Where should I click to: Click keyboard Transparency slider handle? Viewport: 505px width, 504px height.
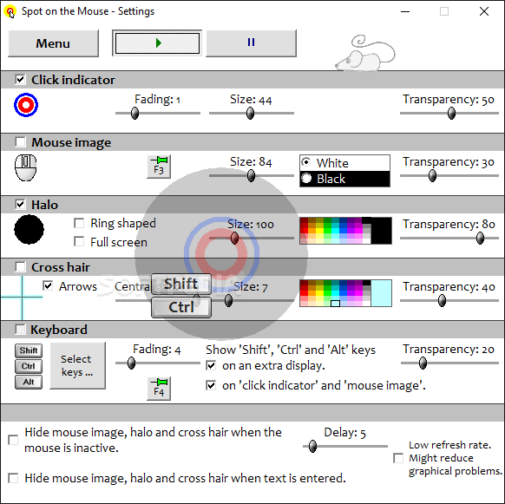tap(423, 363)
